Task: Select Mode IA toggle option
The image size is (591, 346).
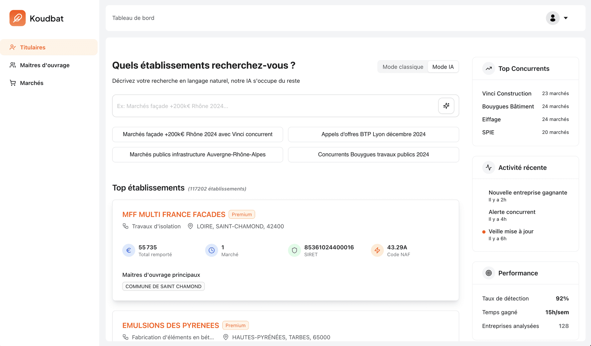Action: click(443, 67)
